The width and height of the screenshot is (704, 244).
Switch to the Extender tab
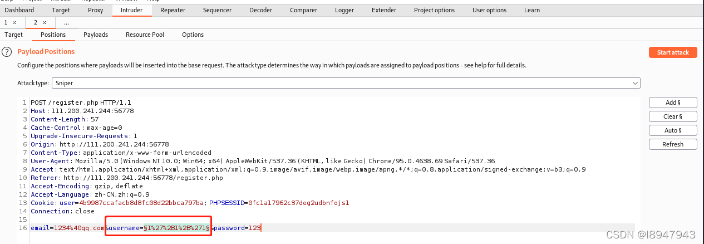(384, 10)
